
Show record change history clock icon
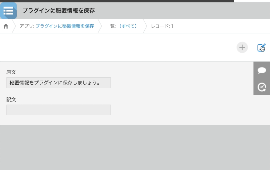tap(262, 87)
